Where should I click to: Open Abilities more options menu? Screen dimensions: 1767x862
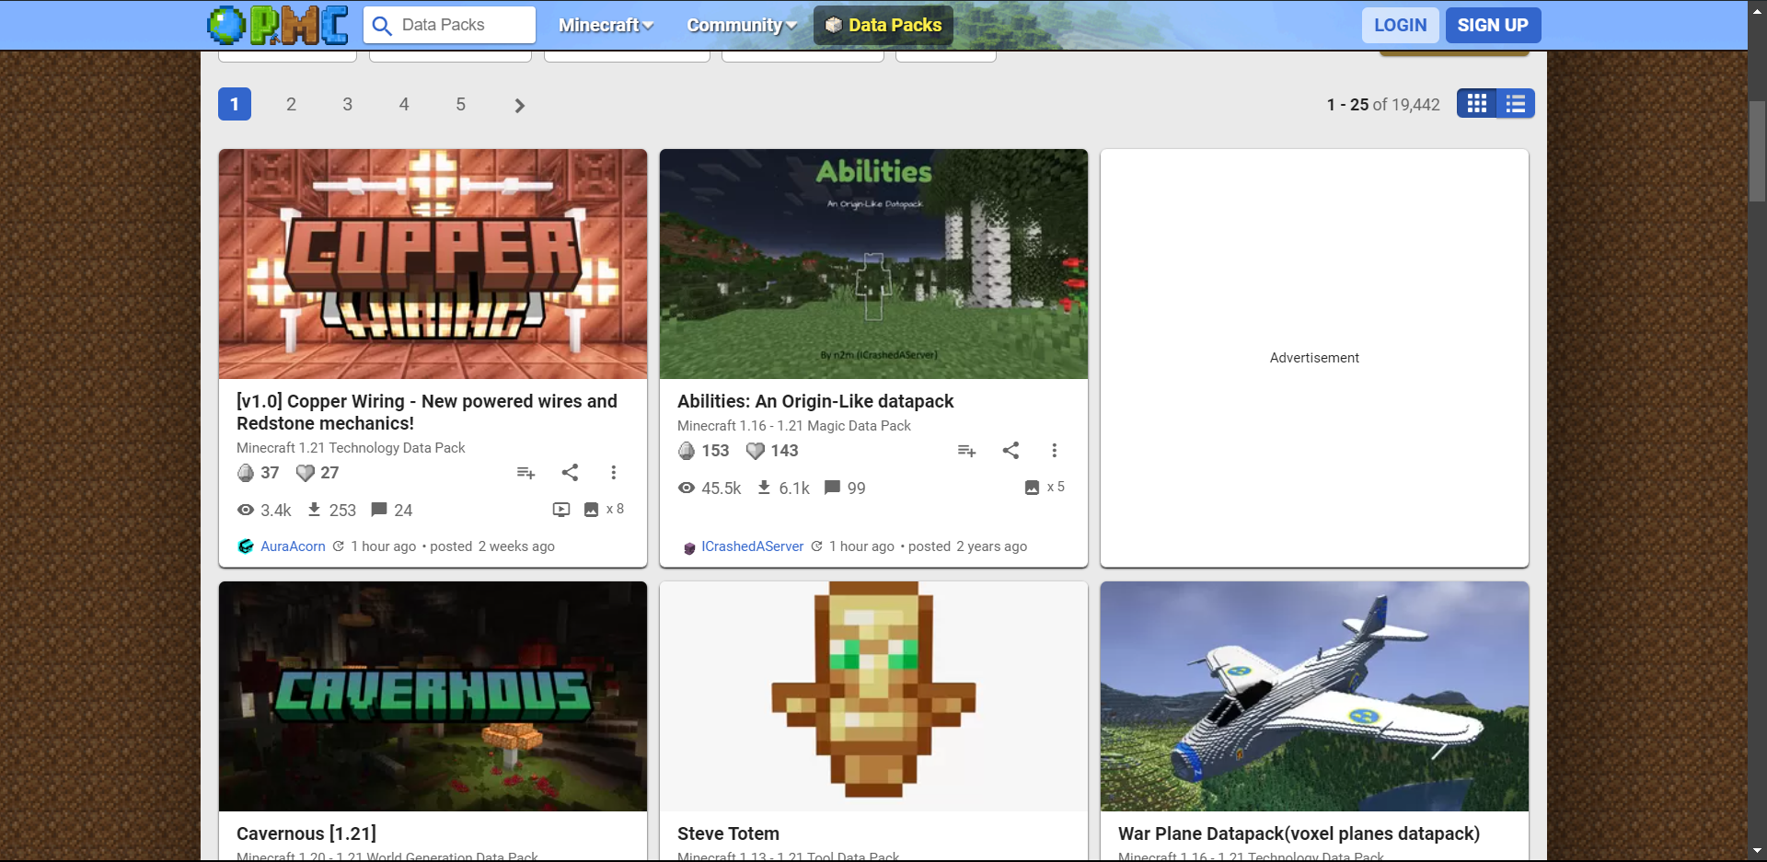point(1055,451)
